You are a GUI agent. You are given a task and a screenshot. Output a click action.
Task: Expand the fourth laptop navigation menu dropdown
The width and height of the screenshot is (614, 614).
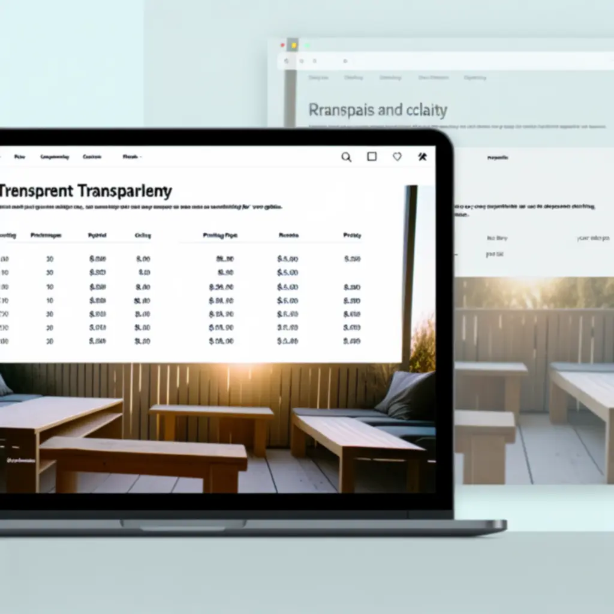tap(132, 157)
